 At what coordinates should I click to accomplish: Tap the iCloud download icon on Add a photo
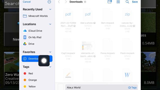click(94, 23)
